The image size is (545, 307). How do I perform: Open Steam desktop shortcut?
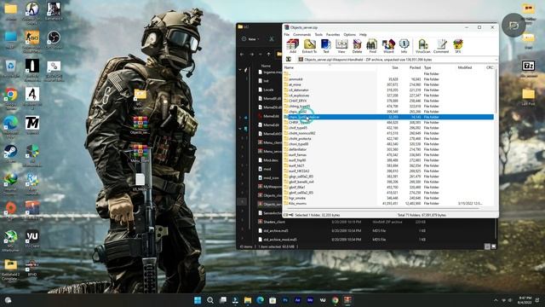10,154
